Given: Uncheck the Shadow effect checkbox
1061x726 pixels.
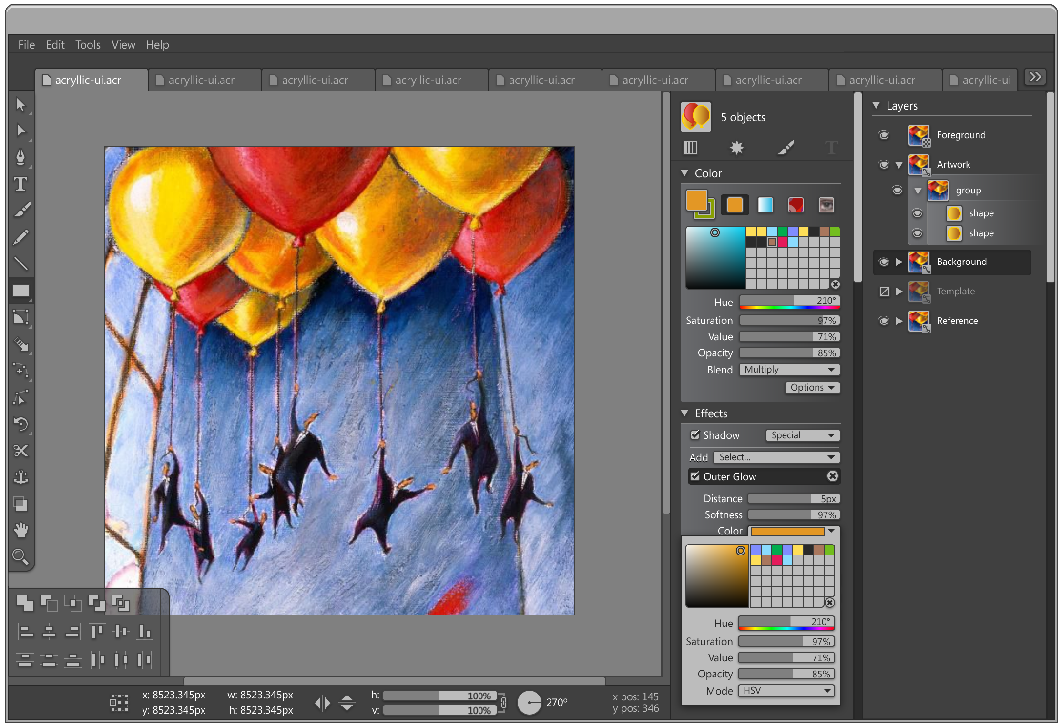Looking at the screenshot, I should pyautogui.click(x=695, y=434).
